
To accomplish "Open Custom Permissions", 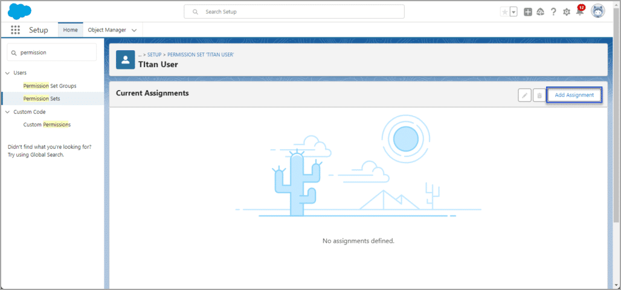I will point(47,125).
